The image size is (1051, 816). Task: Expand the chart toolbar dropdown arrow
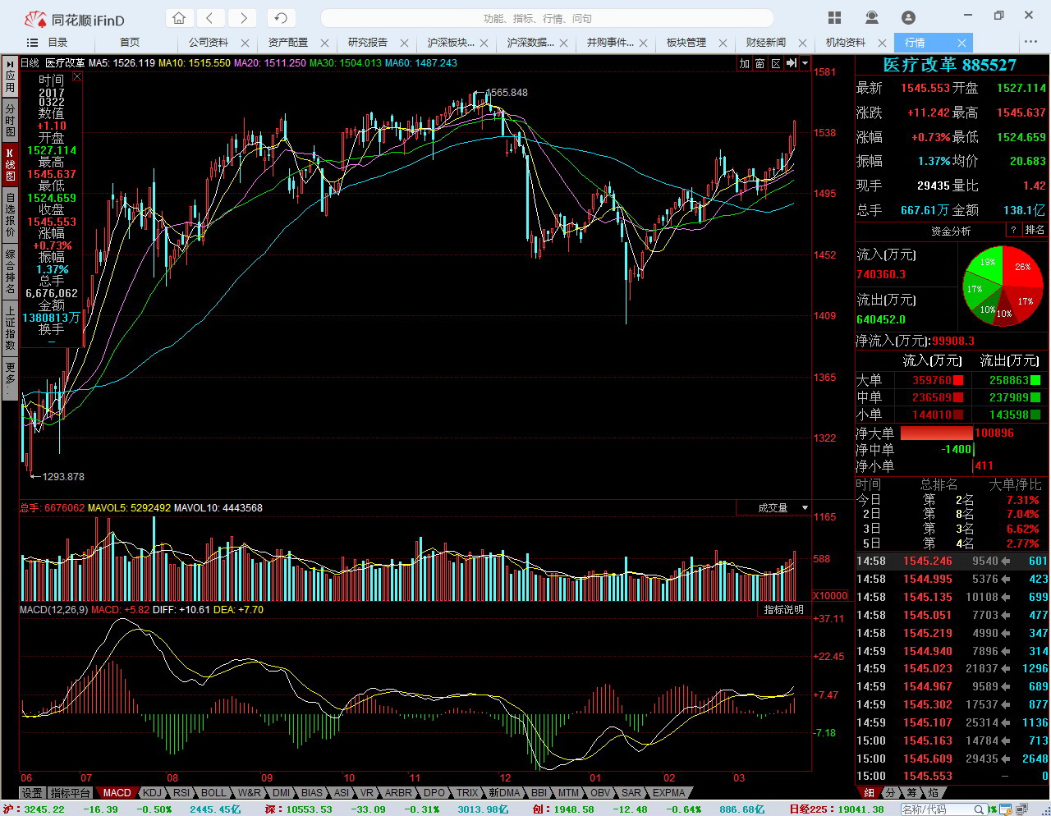805,63
